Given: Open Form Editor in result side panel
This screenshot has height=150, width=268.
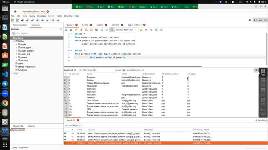Looking at the screenshot, I should [x=263, y=82].
